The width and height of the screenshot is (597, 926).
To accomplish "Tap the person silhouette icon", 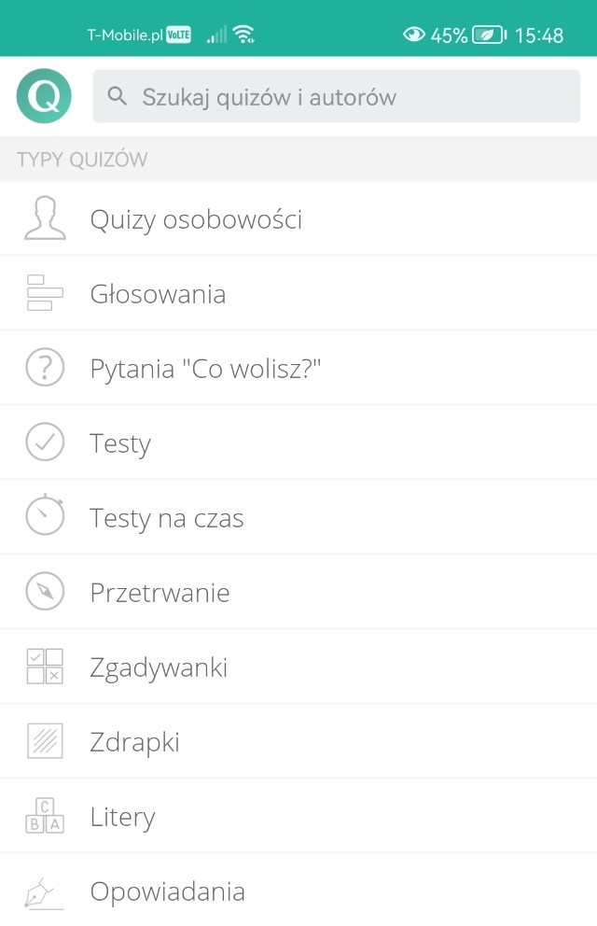I will pyautogui.click(x=45, y=219).
